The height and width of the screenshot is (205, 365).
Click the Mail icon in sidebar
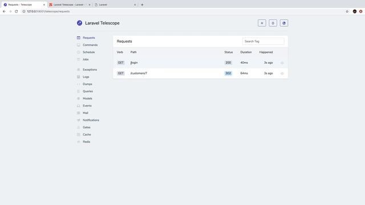point(79,113)
